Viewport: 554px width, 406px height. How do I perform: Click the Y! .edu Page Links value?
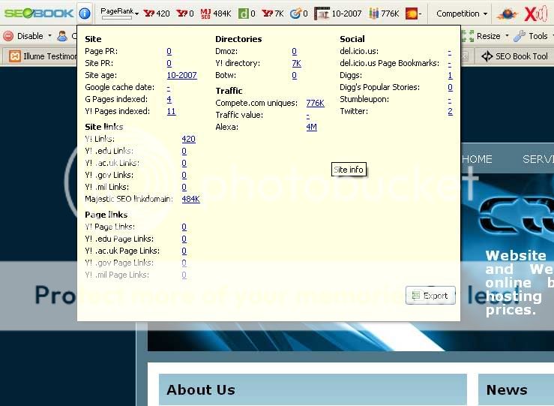click(184, 239)
